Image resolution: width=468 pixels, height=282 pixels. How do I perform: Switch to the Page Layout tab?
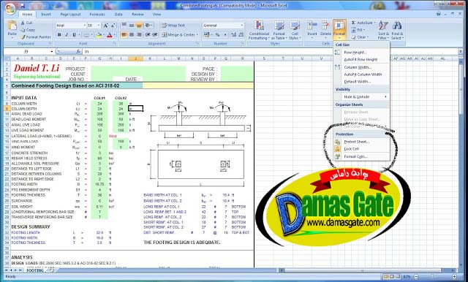70,15
